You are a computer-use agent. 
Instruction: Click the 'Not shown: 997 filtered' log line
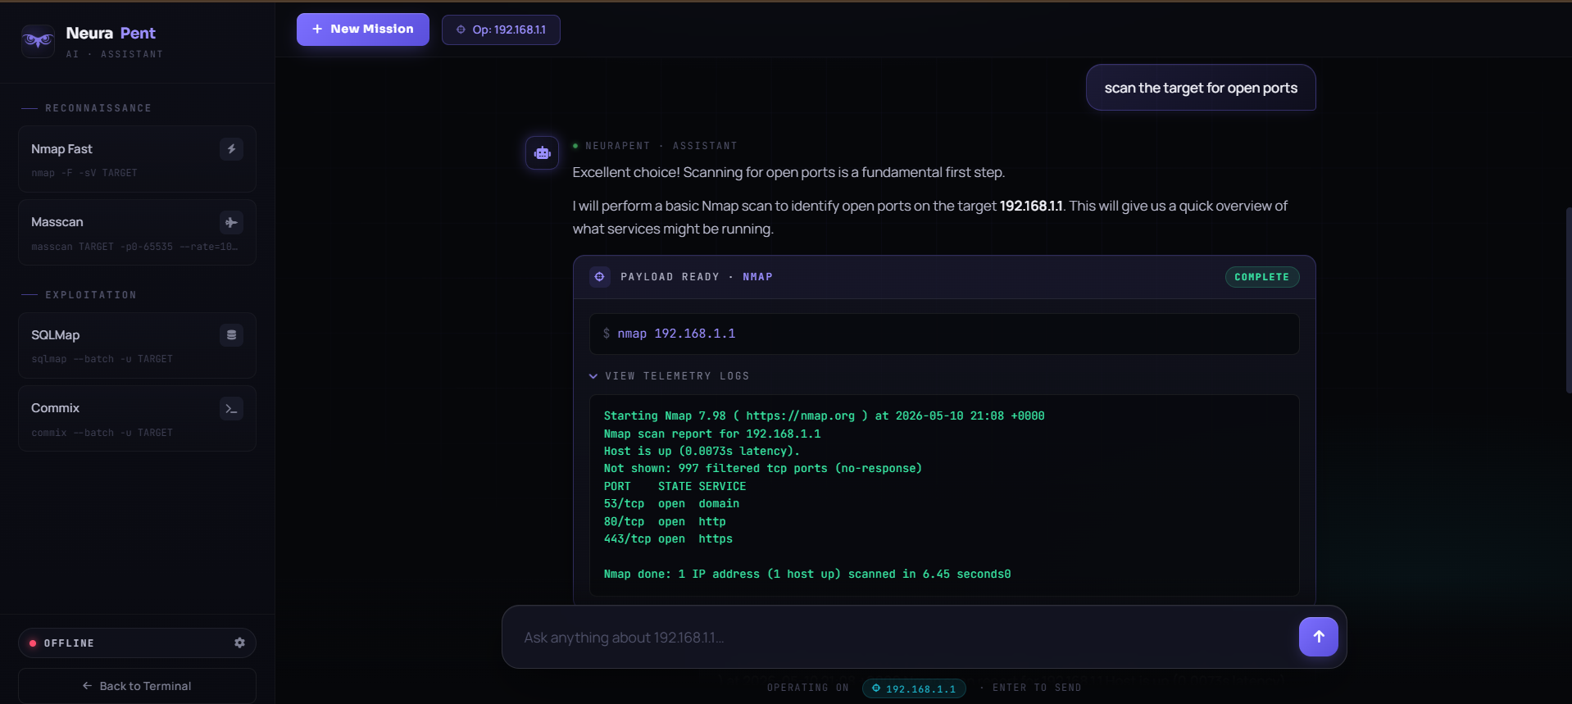(x=762, y=469)
